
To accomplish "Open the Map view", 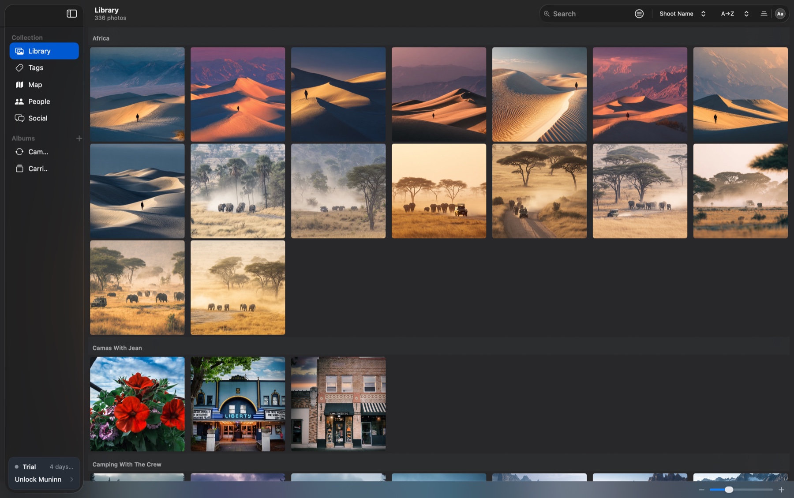I will point(44,85).
